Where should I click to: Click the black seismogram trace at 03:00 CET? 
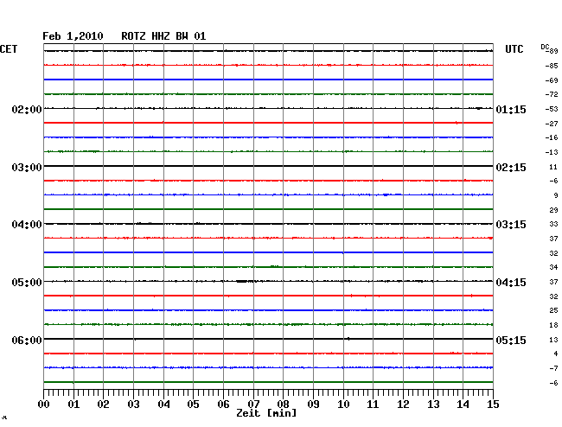[268, 166]
